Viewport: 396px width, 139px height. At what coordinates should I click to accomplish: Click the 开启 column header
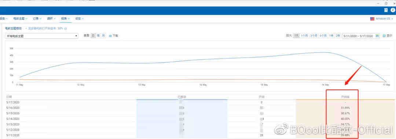pyautogui.click(x=261, y=97)
